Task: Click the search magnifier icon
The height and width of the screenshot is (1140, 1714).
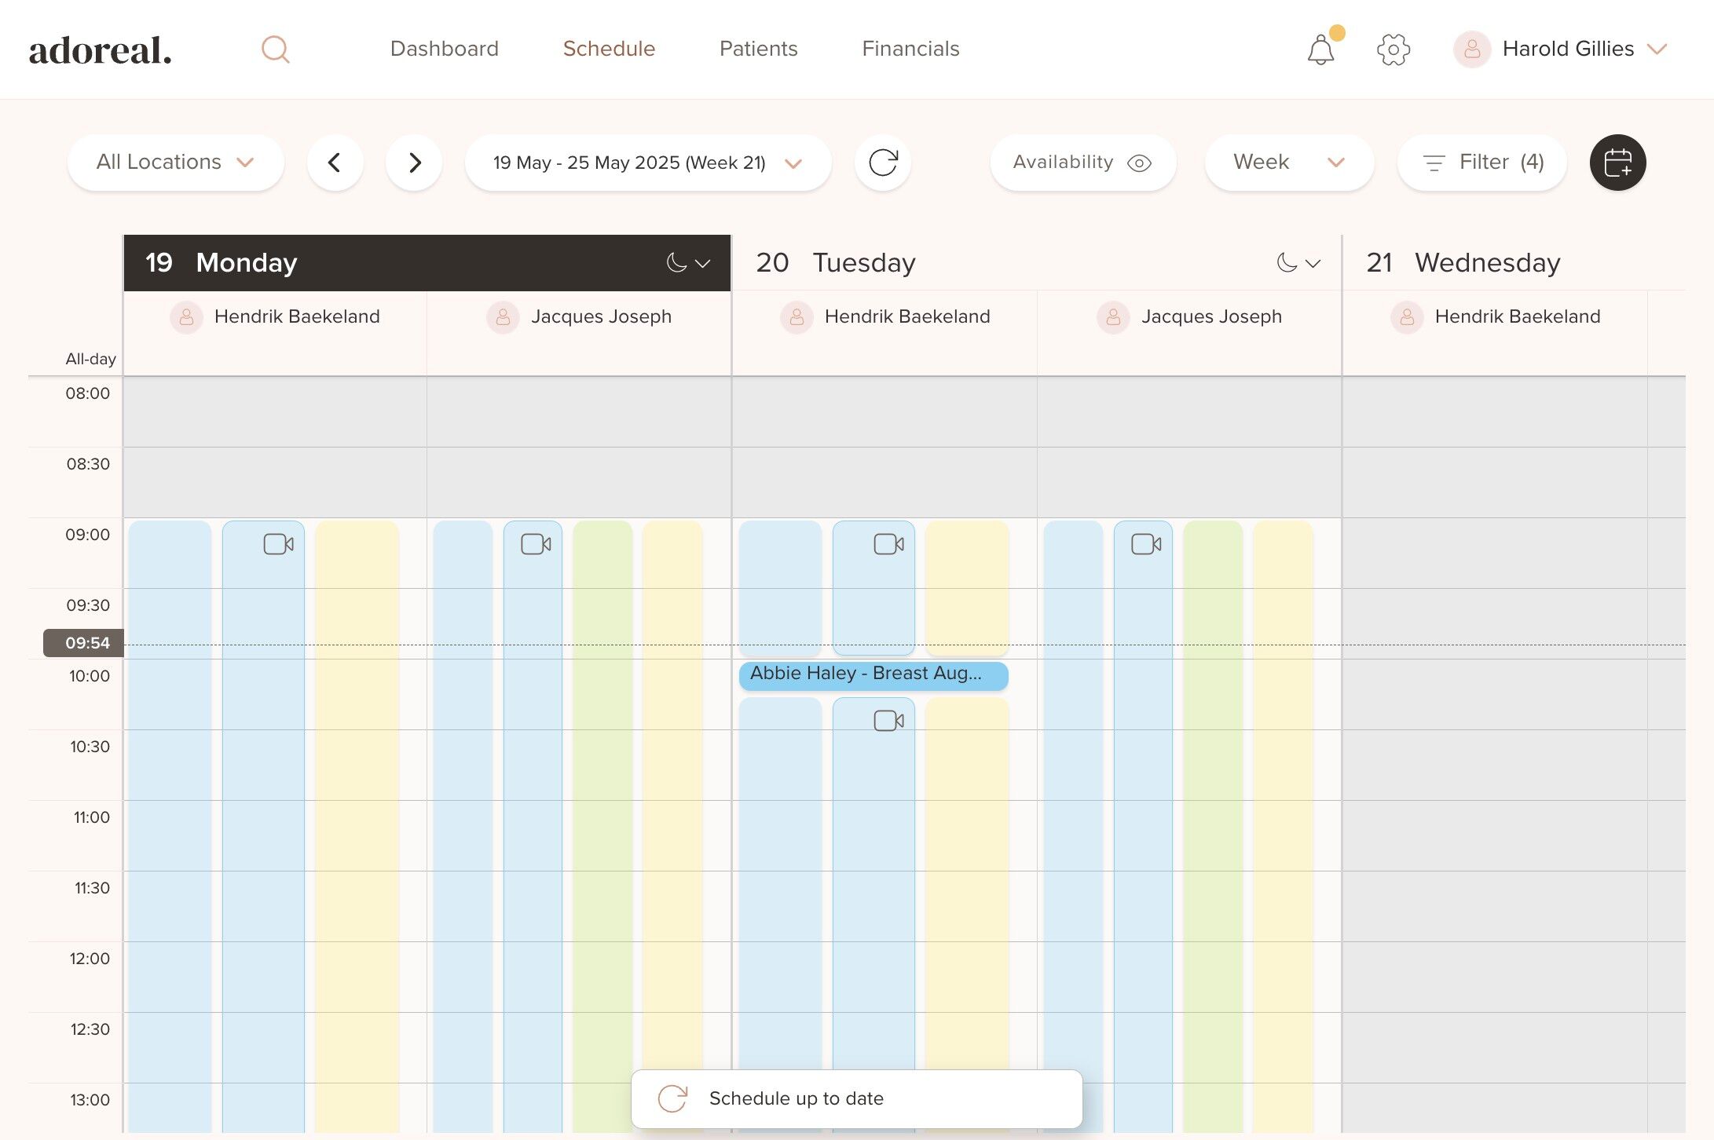Action: (x=275, y=49)
